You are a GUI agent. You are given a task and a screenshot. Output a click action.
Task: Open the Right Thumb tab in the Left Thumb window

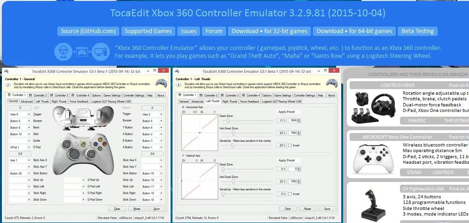tap(230, 102)
